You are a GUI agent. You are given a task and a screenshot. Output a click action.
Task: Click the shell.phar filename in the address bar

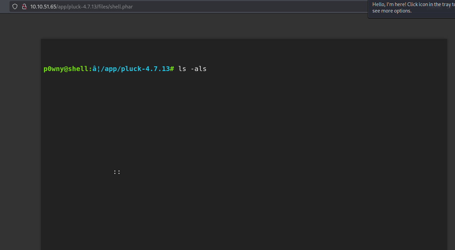point(121,6)
